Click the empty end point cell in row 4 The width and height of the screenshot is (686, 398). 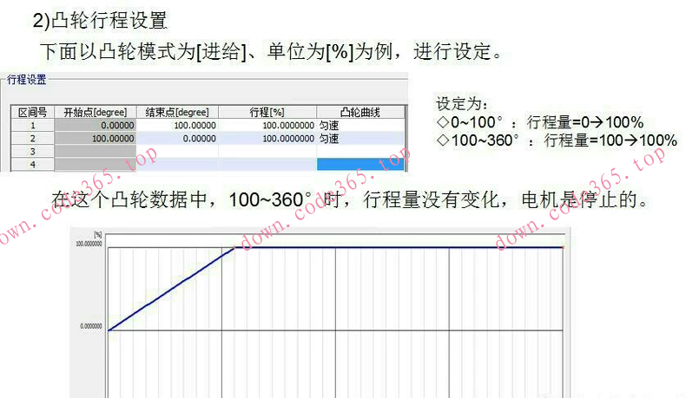coord(177,165)
